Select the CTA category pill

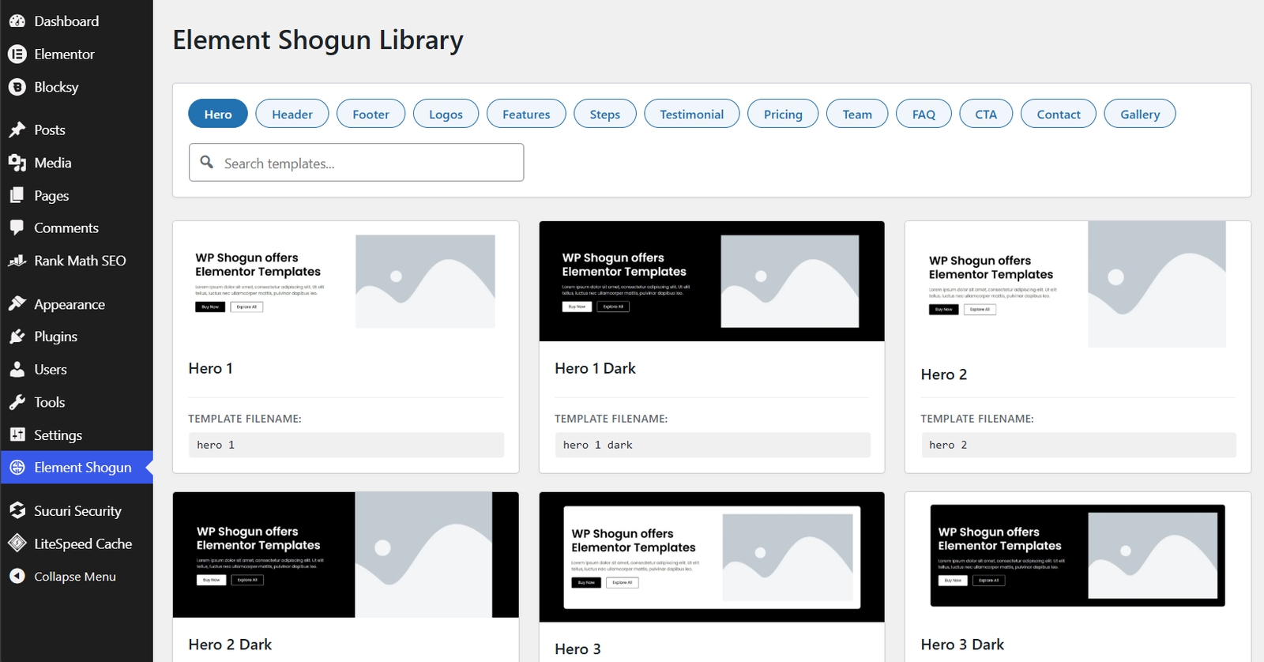986,114
